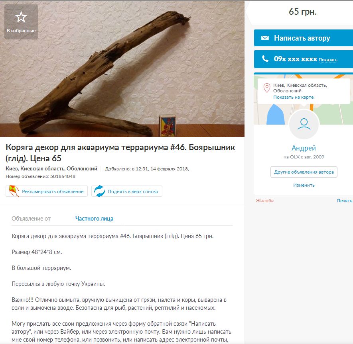Click the refresh arrows icon for bumping

(x=99, y=191)
